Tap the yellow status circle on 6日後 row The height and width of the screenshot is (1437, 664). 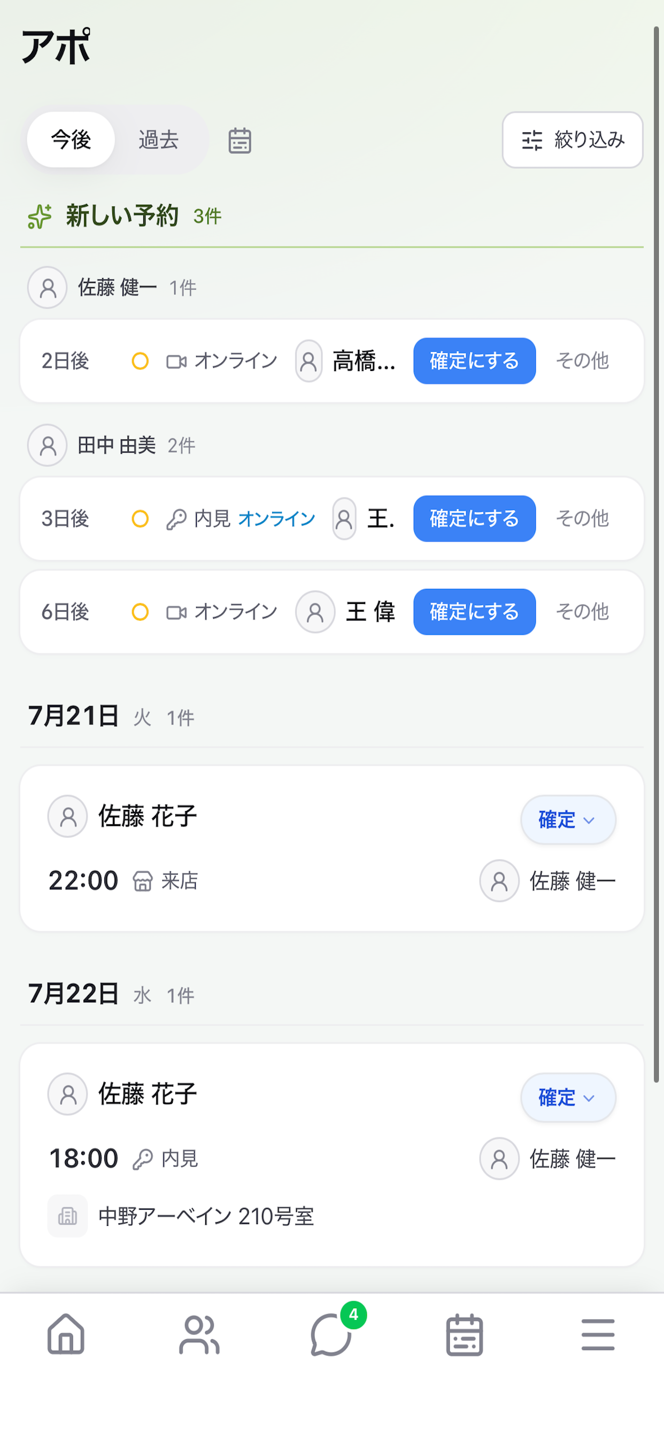click(x=140, y=612)
